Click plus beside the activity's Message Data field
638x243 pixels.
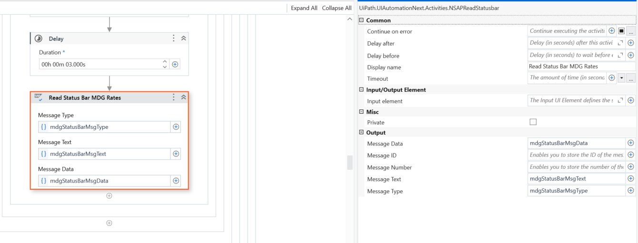pyautogui.click(x=176, y=181)
